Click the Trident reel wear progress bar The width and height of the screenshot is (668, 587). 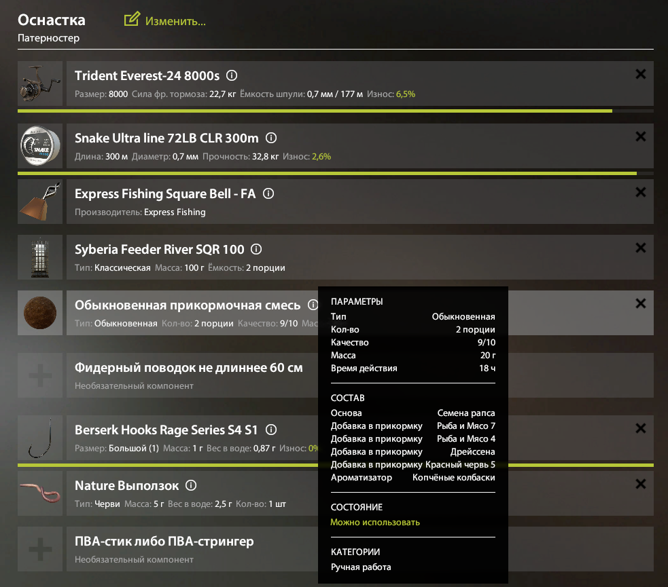336,111
